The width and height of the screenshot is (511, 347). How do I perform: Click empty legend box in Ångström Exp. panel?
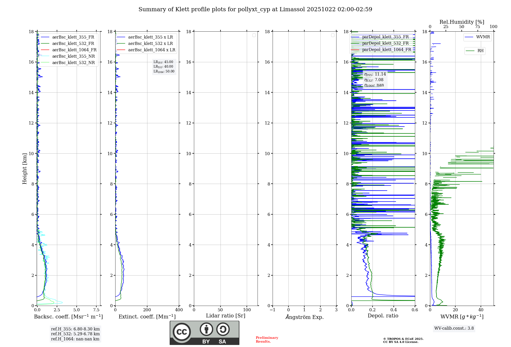[333, 35]
